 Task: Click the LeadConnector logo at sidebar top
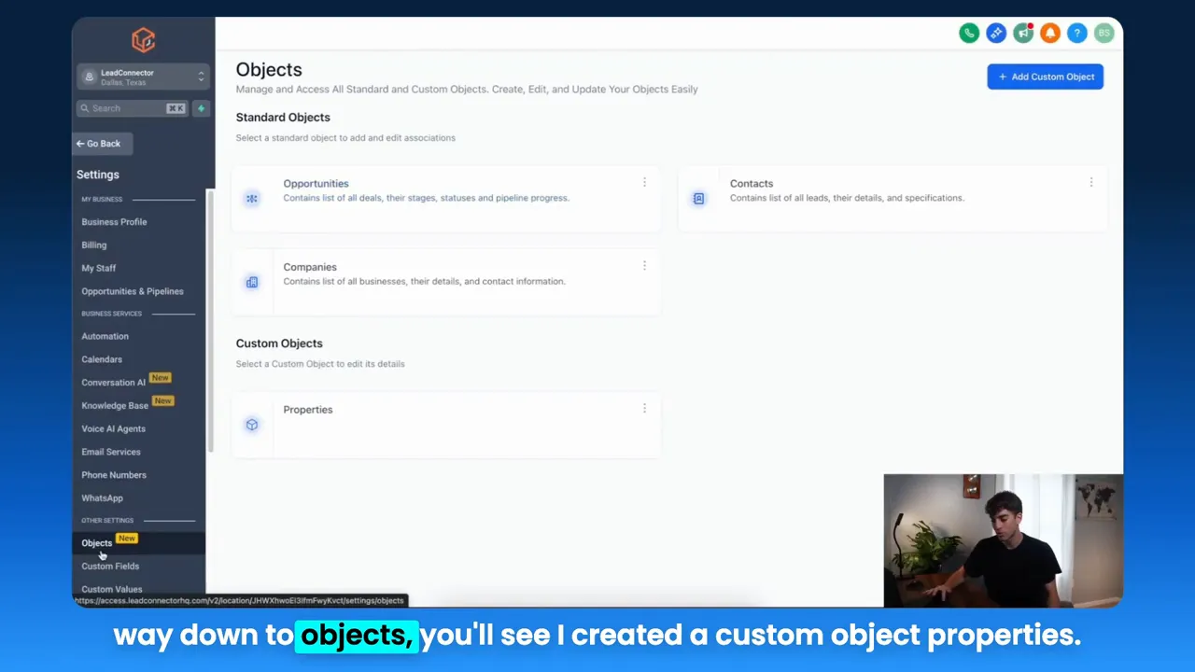pyautogui.click(x=143, y=39)
